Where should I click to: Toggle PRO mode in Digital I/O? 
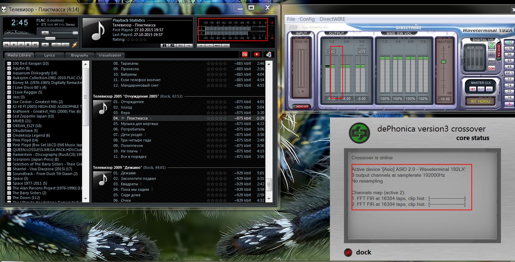click(492, 61)
